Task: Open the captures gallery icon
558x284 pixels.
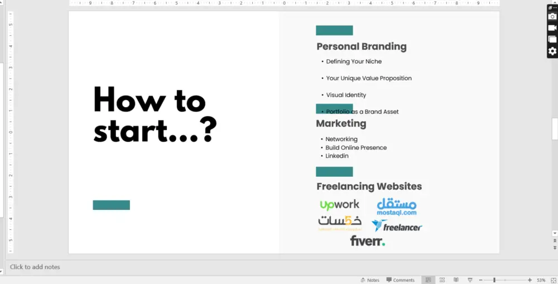Action: pyautogui.click(x=552, y=40)
